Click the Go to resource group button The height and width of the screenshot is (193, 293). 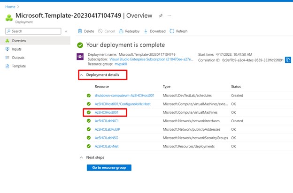tap(109, 168)
